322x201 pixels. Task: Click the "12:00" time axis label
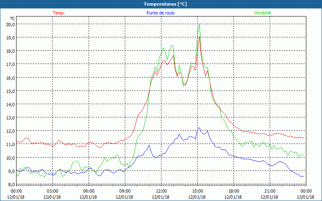161,191
